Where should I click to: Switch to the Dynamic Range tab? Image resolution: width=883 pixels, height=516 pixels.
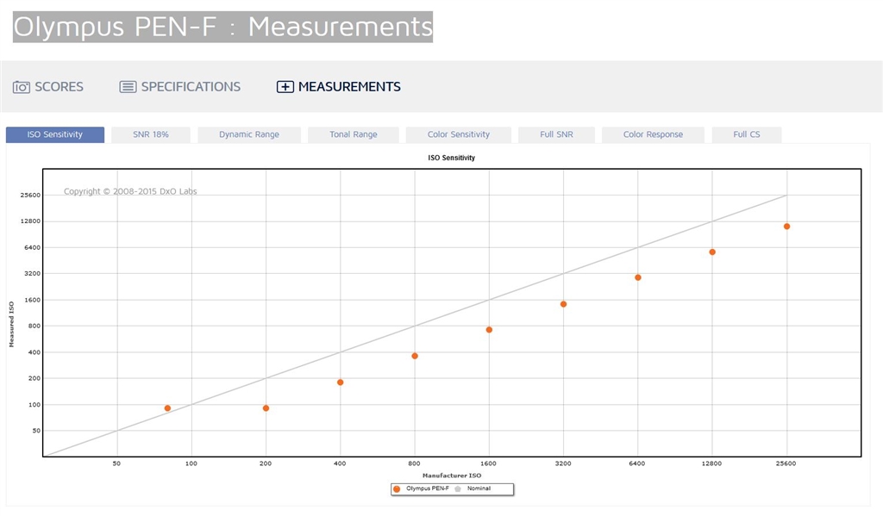pyautogui.click(x=249, y=134)
